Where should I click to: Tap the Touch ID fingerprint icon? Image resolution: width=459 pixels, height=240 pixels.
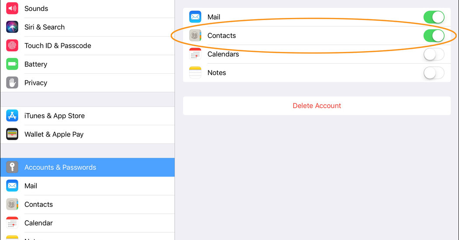(x=12, y=46)
